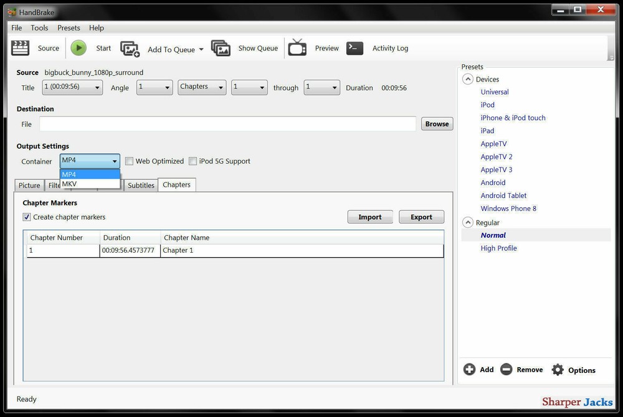Open a video Source
Image resolution: width=623 pixels, height=417 pixels.
(37, 48)
